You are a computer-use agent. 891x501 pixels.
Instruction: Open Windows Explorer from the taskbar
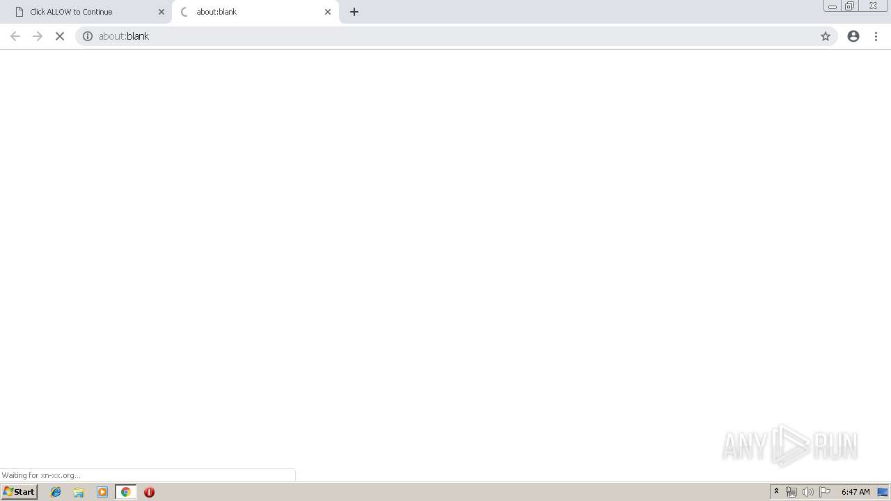click(79, 492)
